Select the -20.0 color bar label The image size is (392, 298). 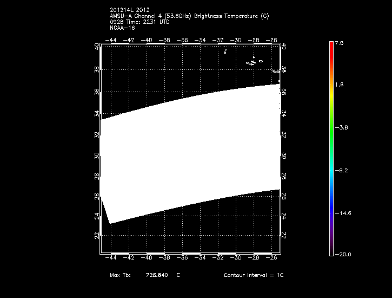click(341, 254)
